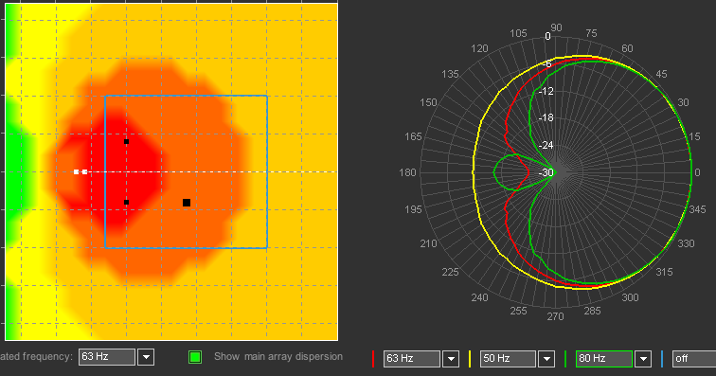
Task: Click the green trace color indicator
Action: pos(565,359)
